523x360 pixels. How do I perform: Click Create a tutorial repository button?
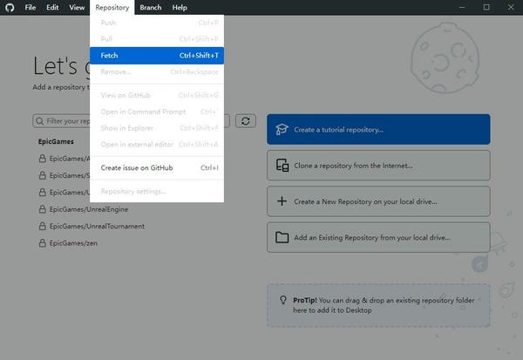(378, 130)
